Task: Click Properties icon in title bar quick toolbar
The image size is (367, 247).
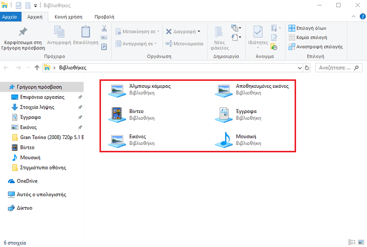Action: [x=19, y=5]
